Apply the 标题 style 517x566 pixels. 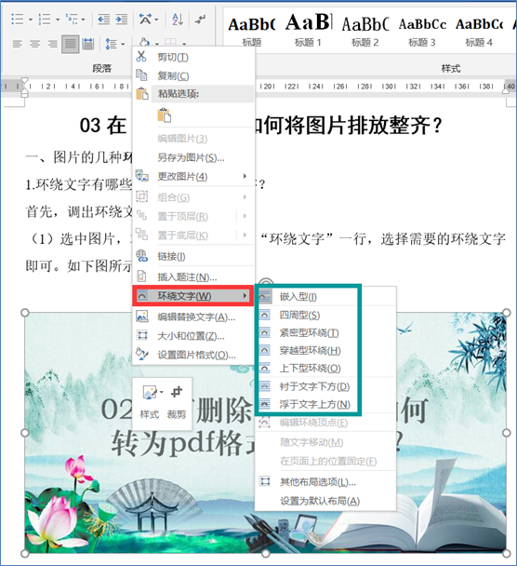pos(252,31)
